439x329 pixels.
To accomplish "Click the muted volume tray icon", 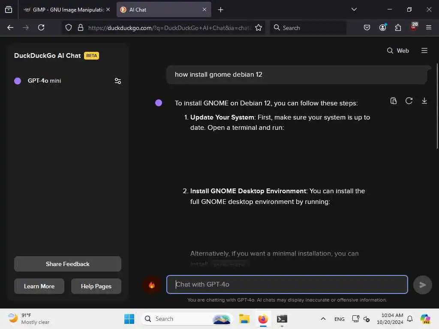I will pos(367,319).
